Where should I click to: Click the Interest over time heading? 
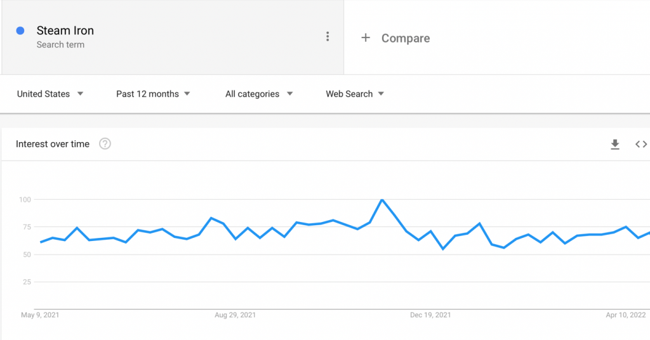(x=53, y=144)
